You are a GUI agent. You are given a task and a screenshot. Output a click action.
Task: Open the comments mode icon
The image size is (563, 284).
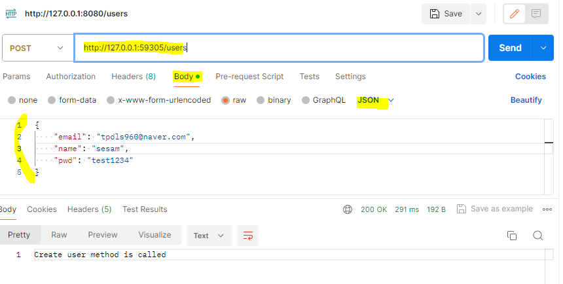pos(536,14)
